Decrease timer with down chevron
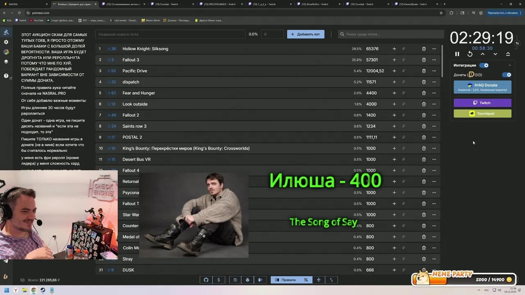525x295 pixels. pyautogui.click(x=495, y=54)
